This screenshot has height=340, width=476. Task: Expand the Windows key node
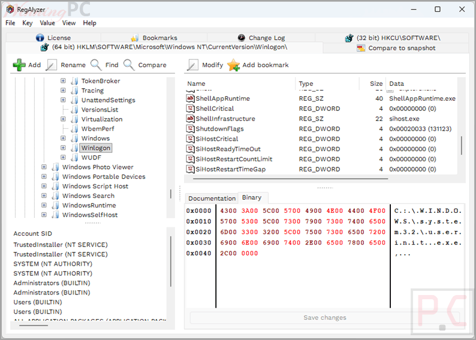tap(63, 138)
